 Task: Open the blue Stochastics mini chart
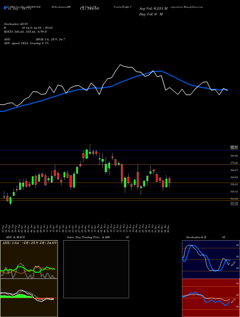point(211,259)
